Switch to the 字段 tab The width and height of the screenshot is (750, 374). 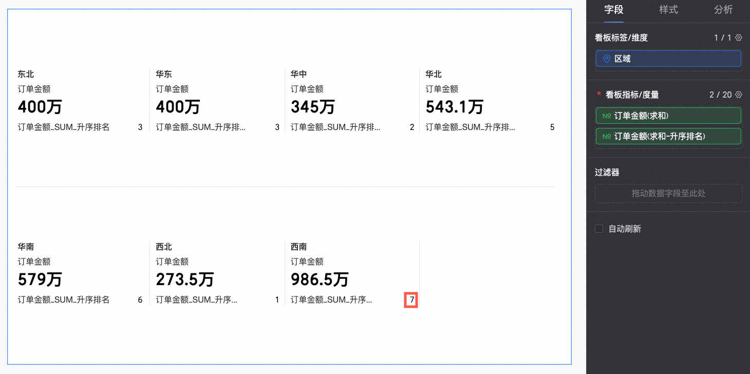(x=614, y=10)
